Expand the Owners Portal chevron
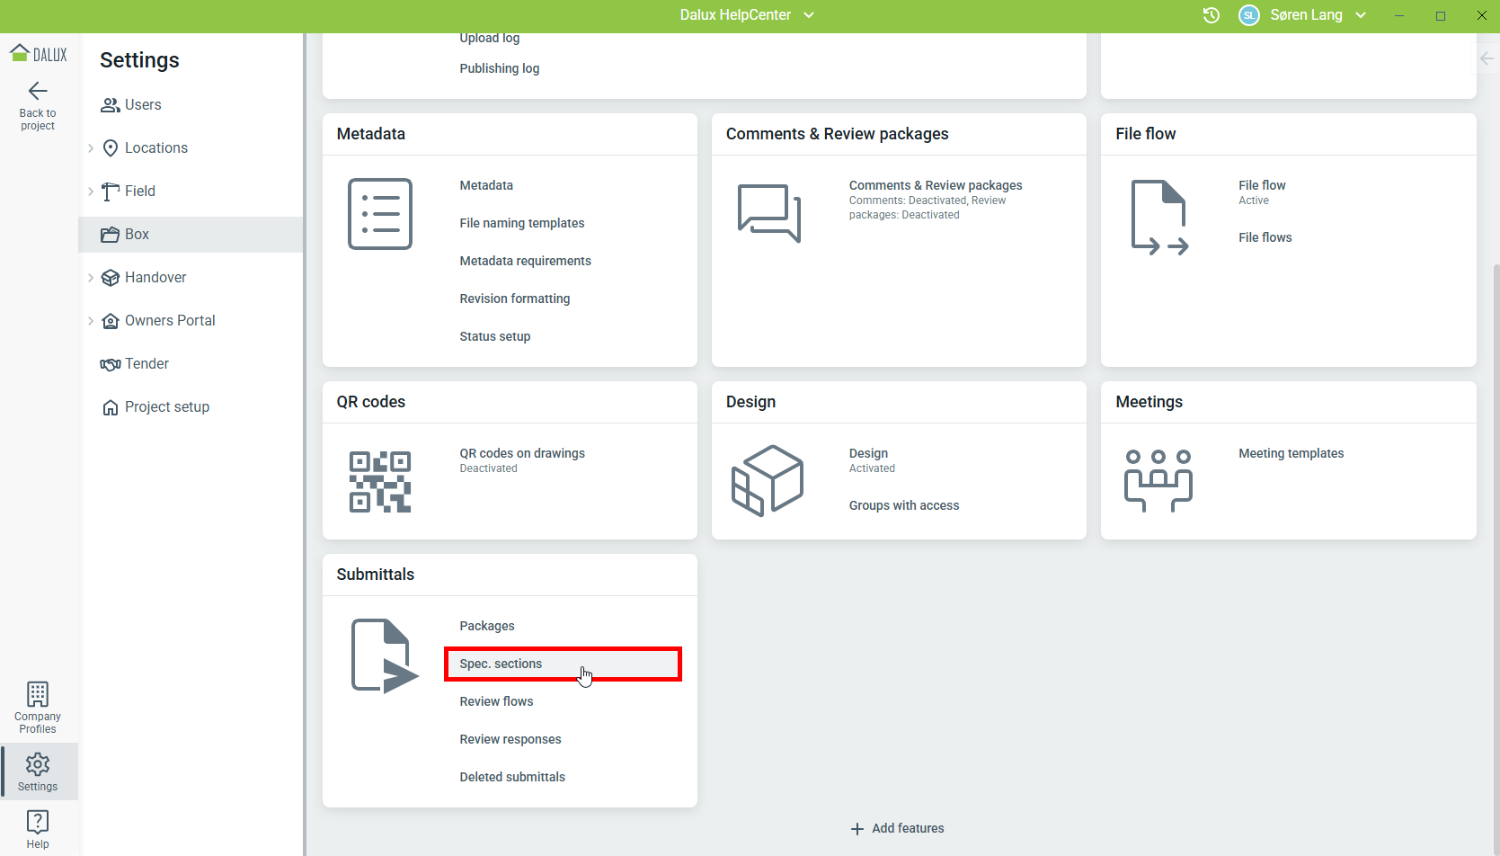This screenshot has width=1500, height=856. (91, 321)
